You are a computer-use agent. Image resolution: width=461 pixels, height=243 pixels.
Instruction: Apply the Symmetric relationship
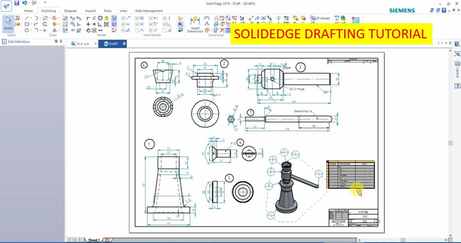coord(94,30)
